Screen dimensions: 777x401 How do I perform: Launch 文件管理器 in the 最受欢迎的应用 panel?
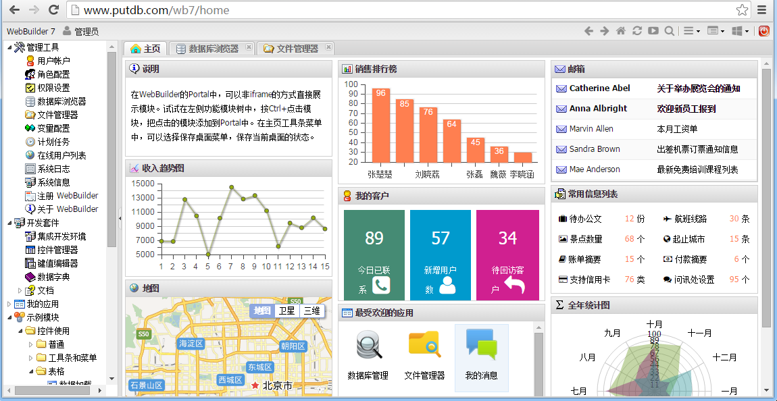[x=425, y=354]
